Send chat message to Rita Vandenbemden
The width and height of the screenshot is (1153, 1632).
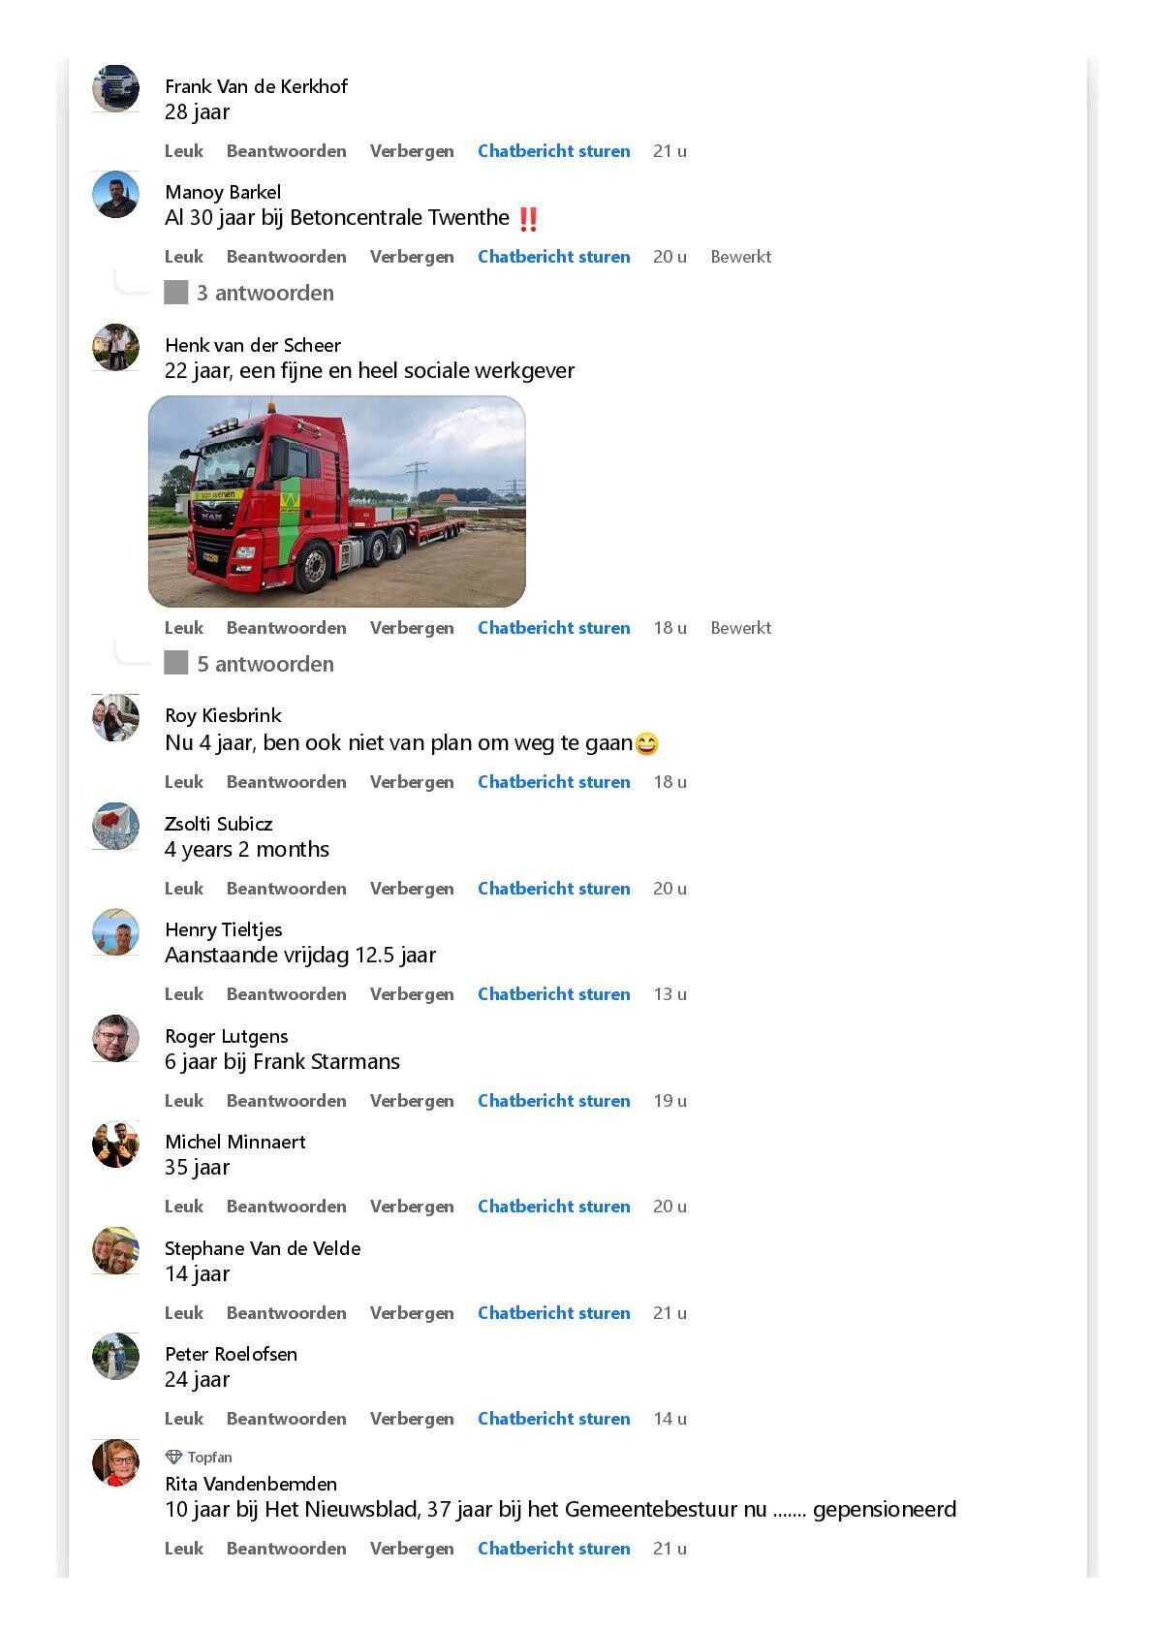click(553, 1549)
